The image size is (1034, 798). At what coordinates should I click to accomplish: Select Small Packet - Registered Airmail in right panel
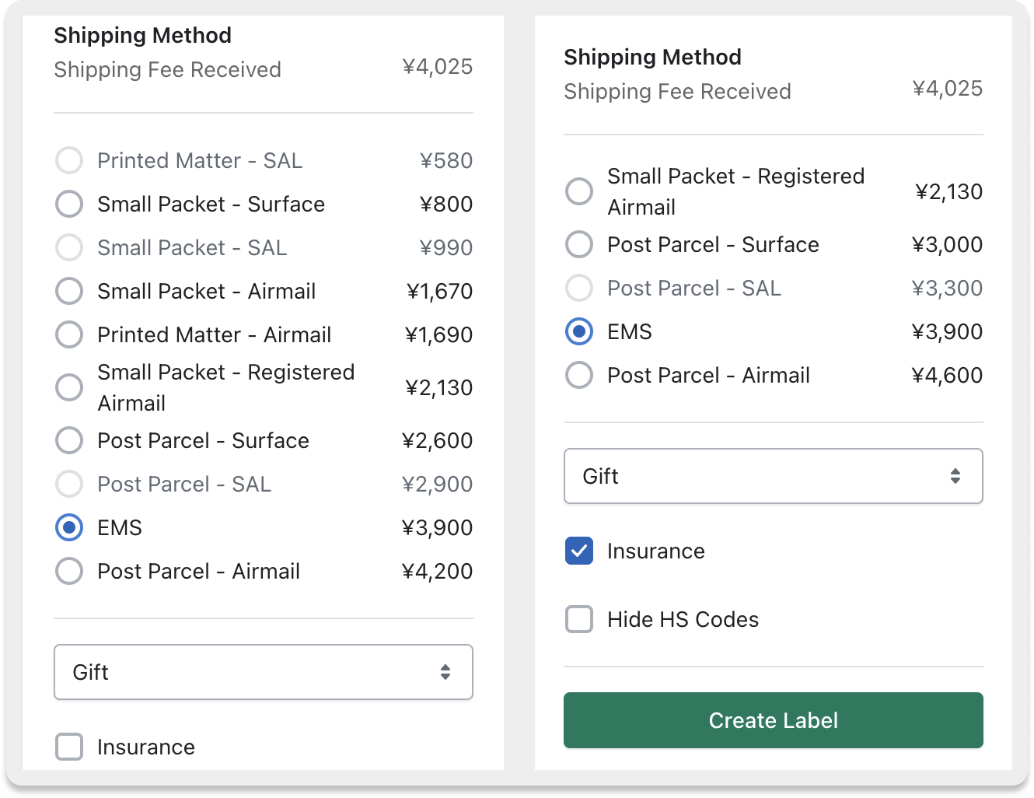click(x=579, y=191)
